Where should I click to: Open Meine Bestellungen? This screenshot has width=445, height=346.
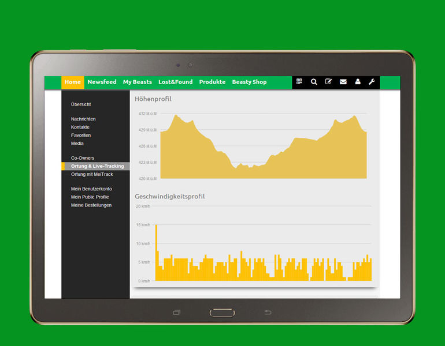(91, 205)
